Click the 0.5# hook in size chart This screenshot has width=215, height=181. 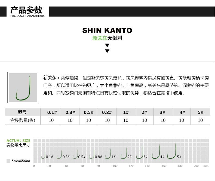(x=75, y=154)
